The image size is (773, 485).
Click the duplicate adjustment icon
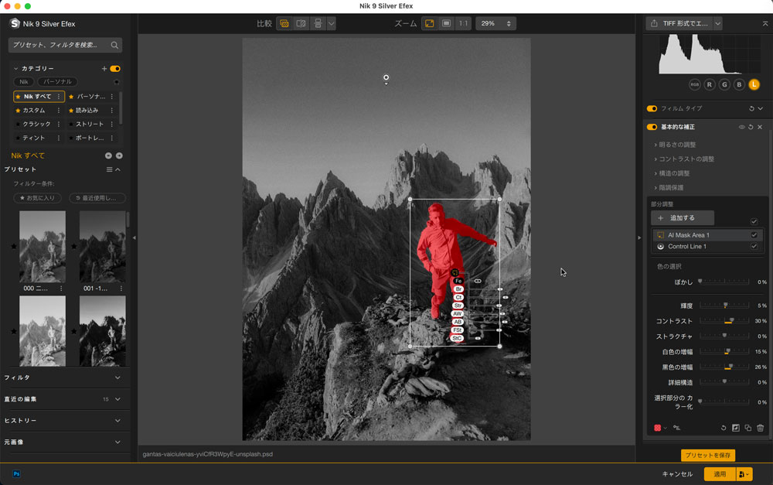(x=747, y=428)
